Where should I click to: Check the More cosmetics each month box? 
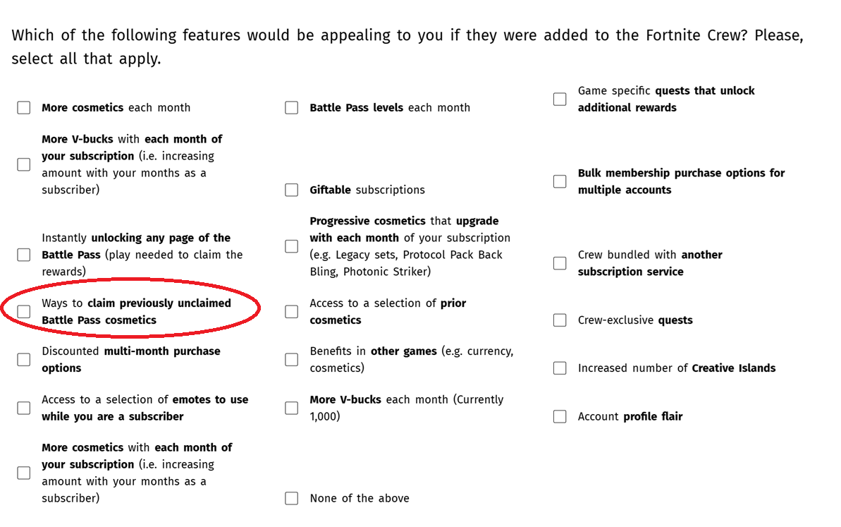click(x=23, y=107)
